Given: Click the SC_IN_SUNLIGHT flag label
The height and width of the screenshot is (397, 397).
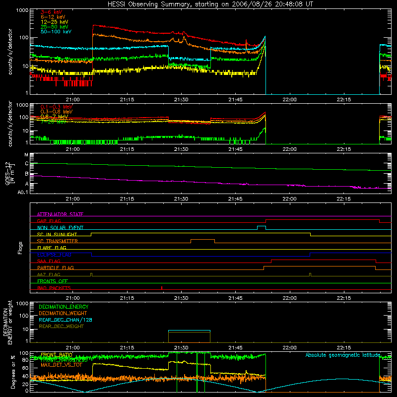Looking at the screenshot, I should point(57,234).
